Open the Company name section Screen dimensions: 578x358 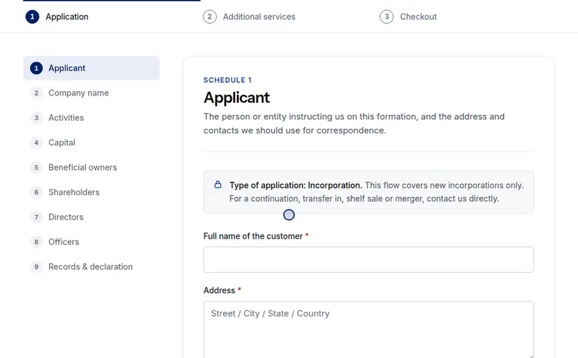pos(91,93)
